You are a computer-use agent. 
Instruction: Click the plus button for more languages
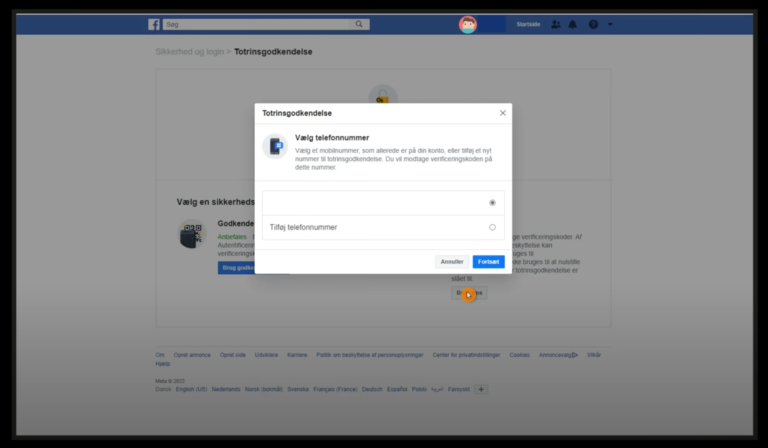click(x=481, y=390)
